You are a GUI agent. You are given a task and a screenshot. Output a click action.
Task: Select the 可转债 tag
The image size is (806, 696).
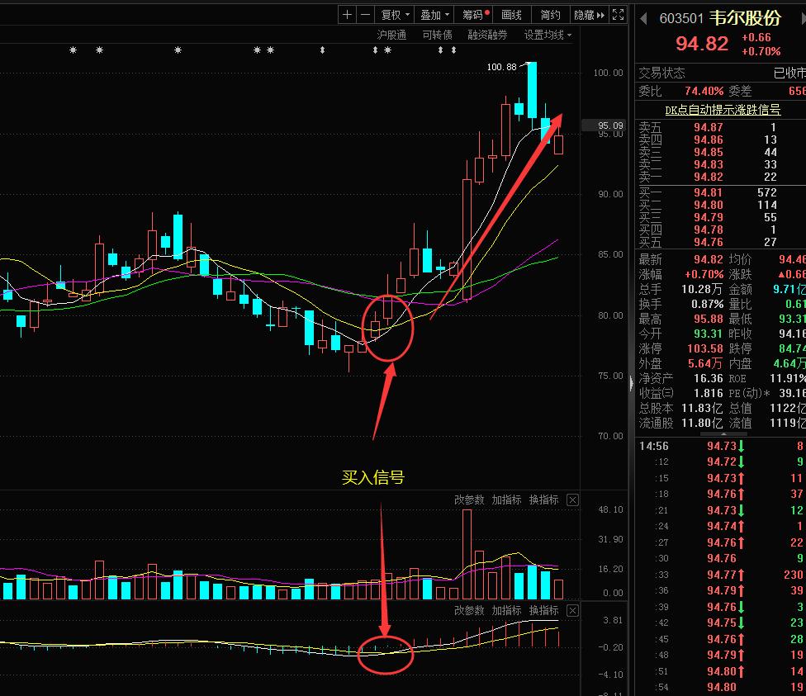tap(437, 35)
